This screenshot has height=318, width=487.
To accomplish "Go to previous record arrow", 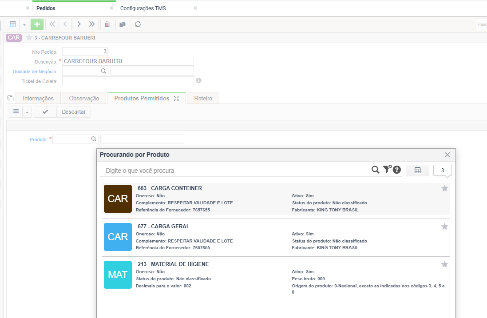I will click(65, 24).
